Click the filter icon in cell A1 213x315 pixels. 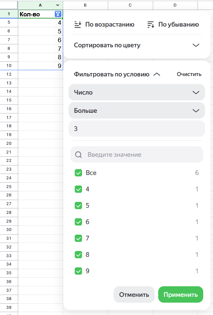coord(58,14)
